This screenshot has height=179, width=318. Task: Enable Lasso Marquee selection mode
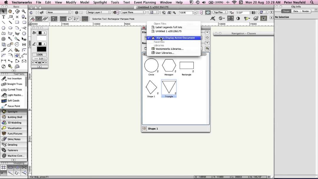tap(69, 19)
